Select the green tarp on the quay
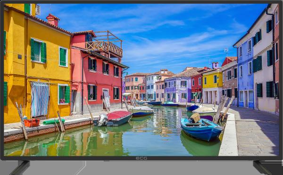Screen dimensions: 283x175 coord(54,121)
